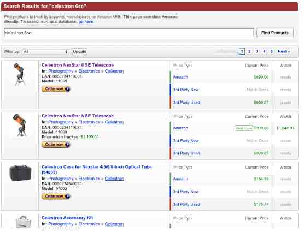Click Order now for Celestron Case
Viewport: 304px width, 232px height.
56,196
